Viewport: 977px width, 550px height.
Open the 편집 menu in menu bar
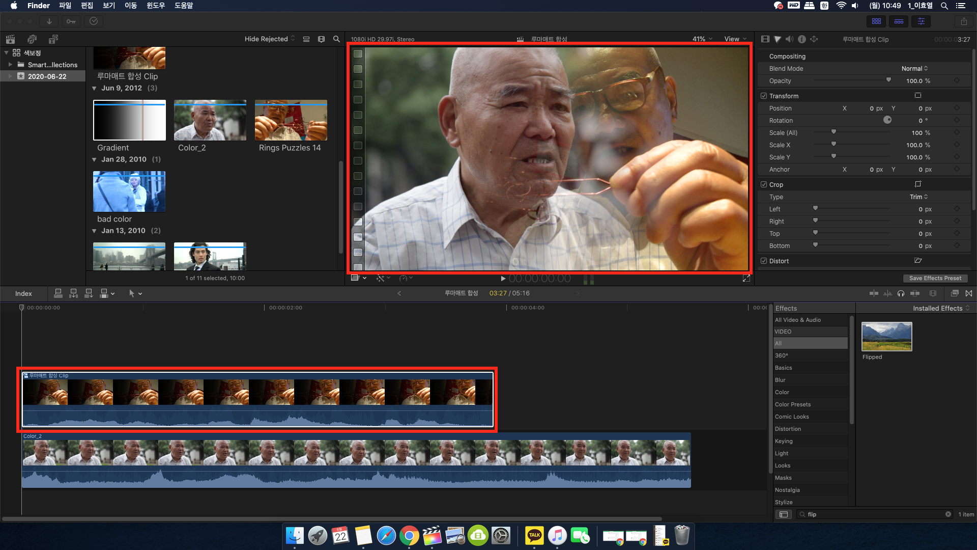click(x=87, y=6)
